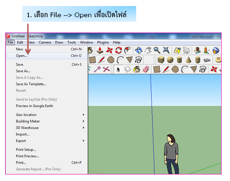Click the SketchUp logo in title bar
The image size is (230, 181).
[x=8, y=36]
